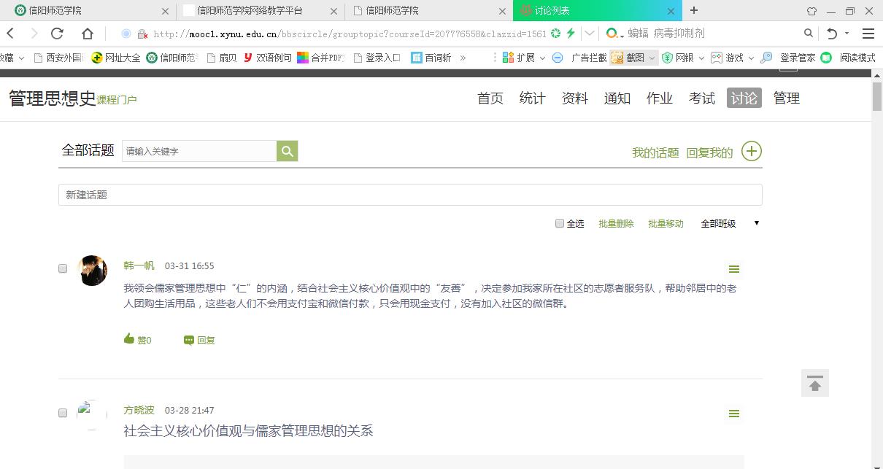Image resolution: width=883 pixels, height=469 pixels.
Task: Open the 统计 statistics page
Action: click(532, 98)
